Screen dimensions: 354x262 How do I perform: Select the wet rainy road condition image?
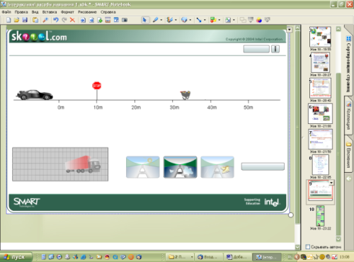point(180,167)
